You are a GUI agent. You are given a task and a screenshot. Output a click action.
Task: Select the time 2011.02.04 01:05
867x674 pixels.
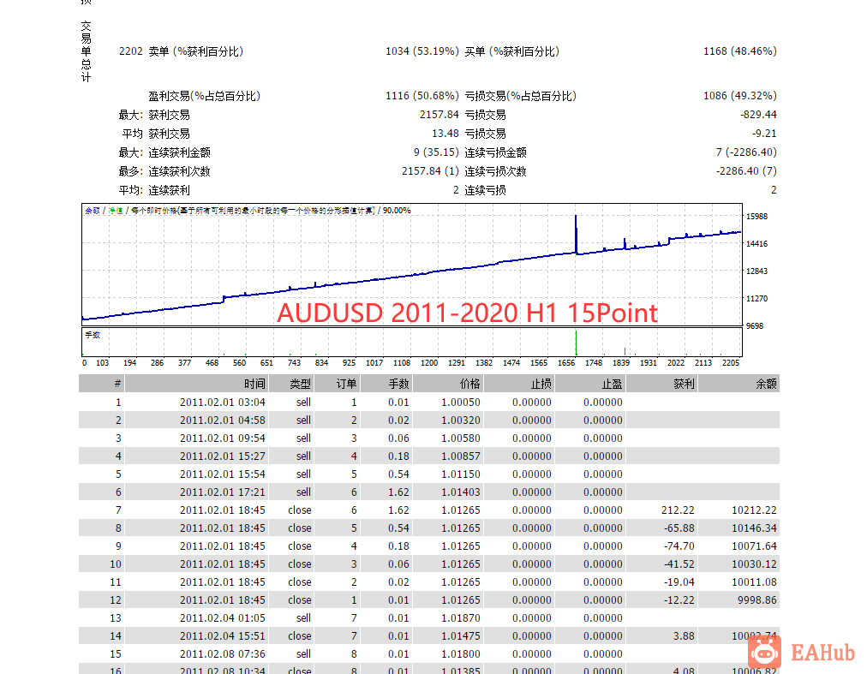[x=222, y=617]
